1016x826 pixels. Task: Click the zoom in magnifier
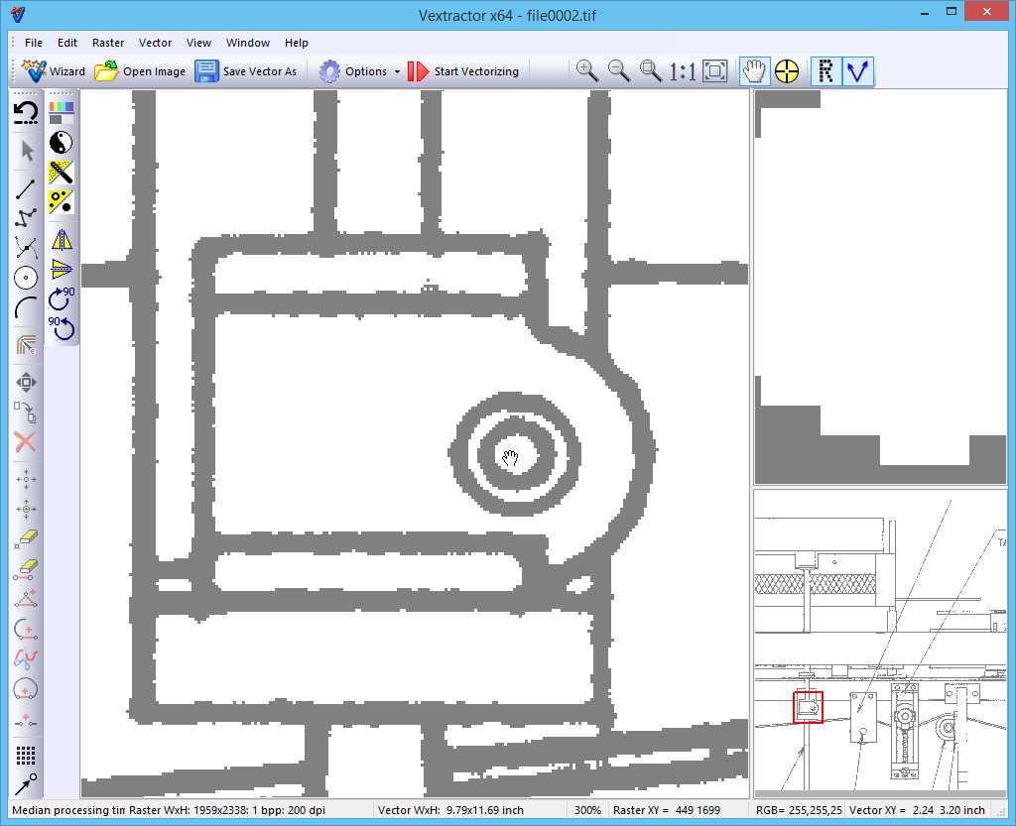(586, 70)
